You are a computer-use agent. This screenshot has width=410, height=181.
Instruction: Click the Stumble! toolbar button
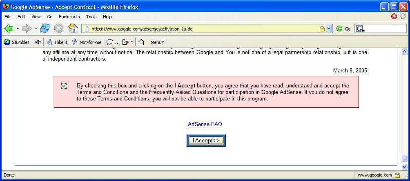tap(16, 42)
